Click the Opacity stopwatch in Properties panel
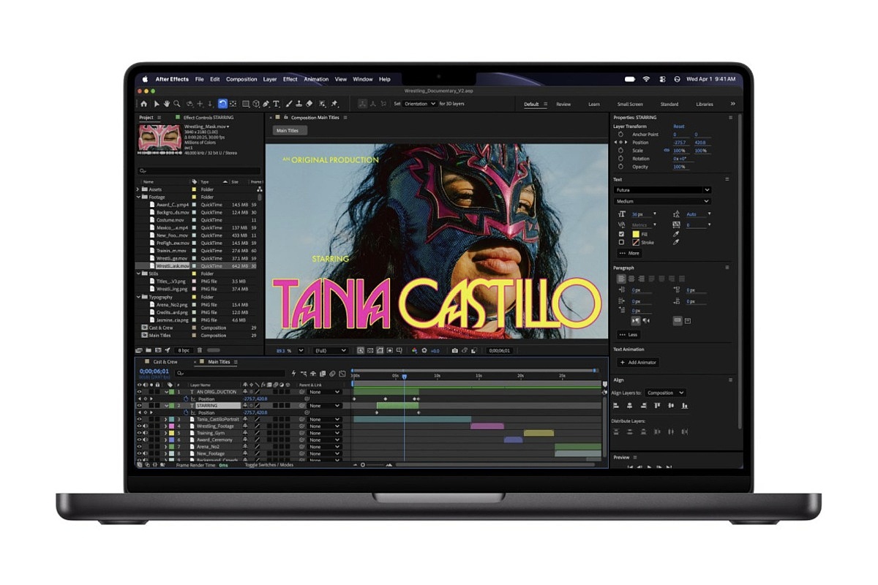The image size is (878, 585). click(x=621, y=167)
